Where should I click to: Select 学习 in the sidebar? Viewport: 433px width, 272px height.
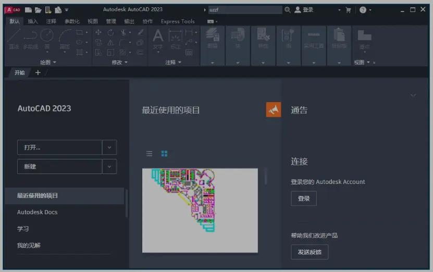tap(22, 229)
